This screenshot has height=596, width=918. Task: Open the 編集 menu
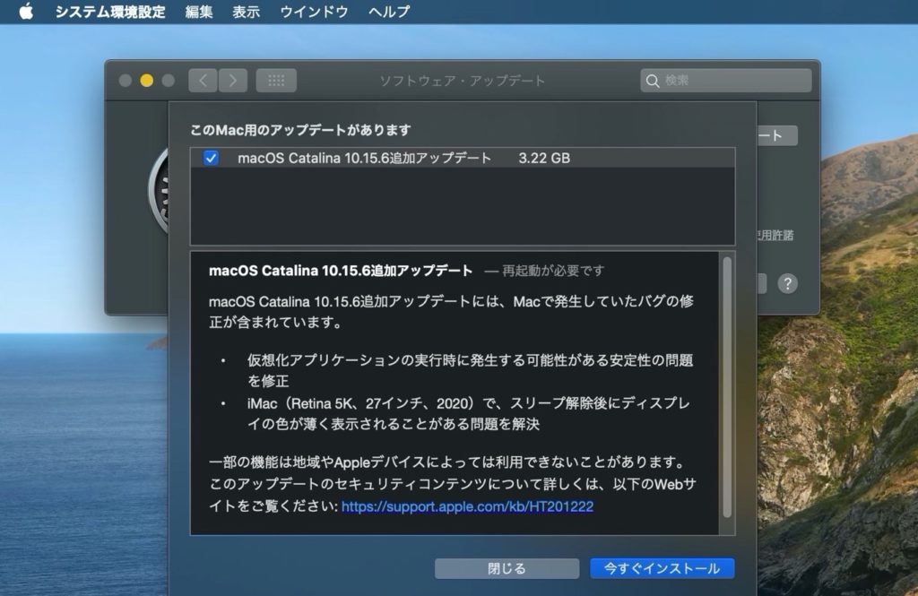point(199,12)
